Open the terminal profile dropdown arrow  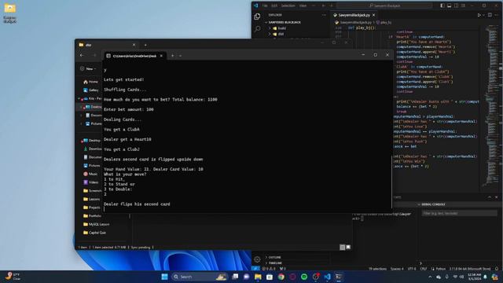[x=180, y=56]
